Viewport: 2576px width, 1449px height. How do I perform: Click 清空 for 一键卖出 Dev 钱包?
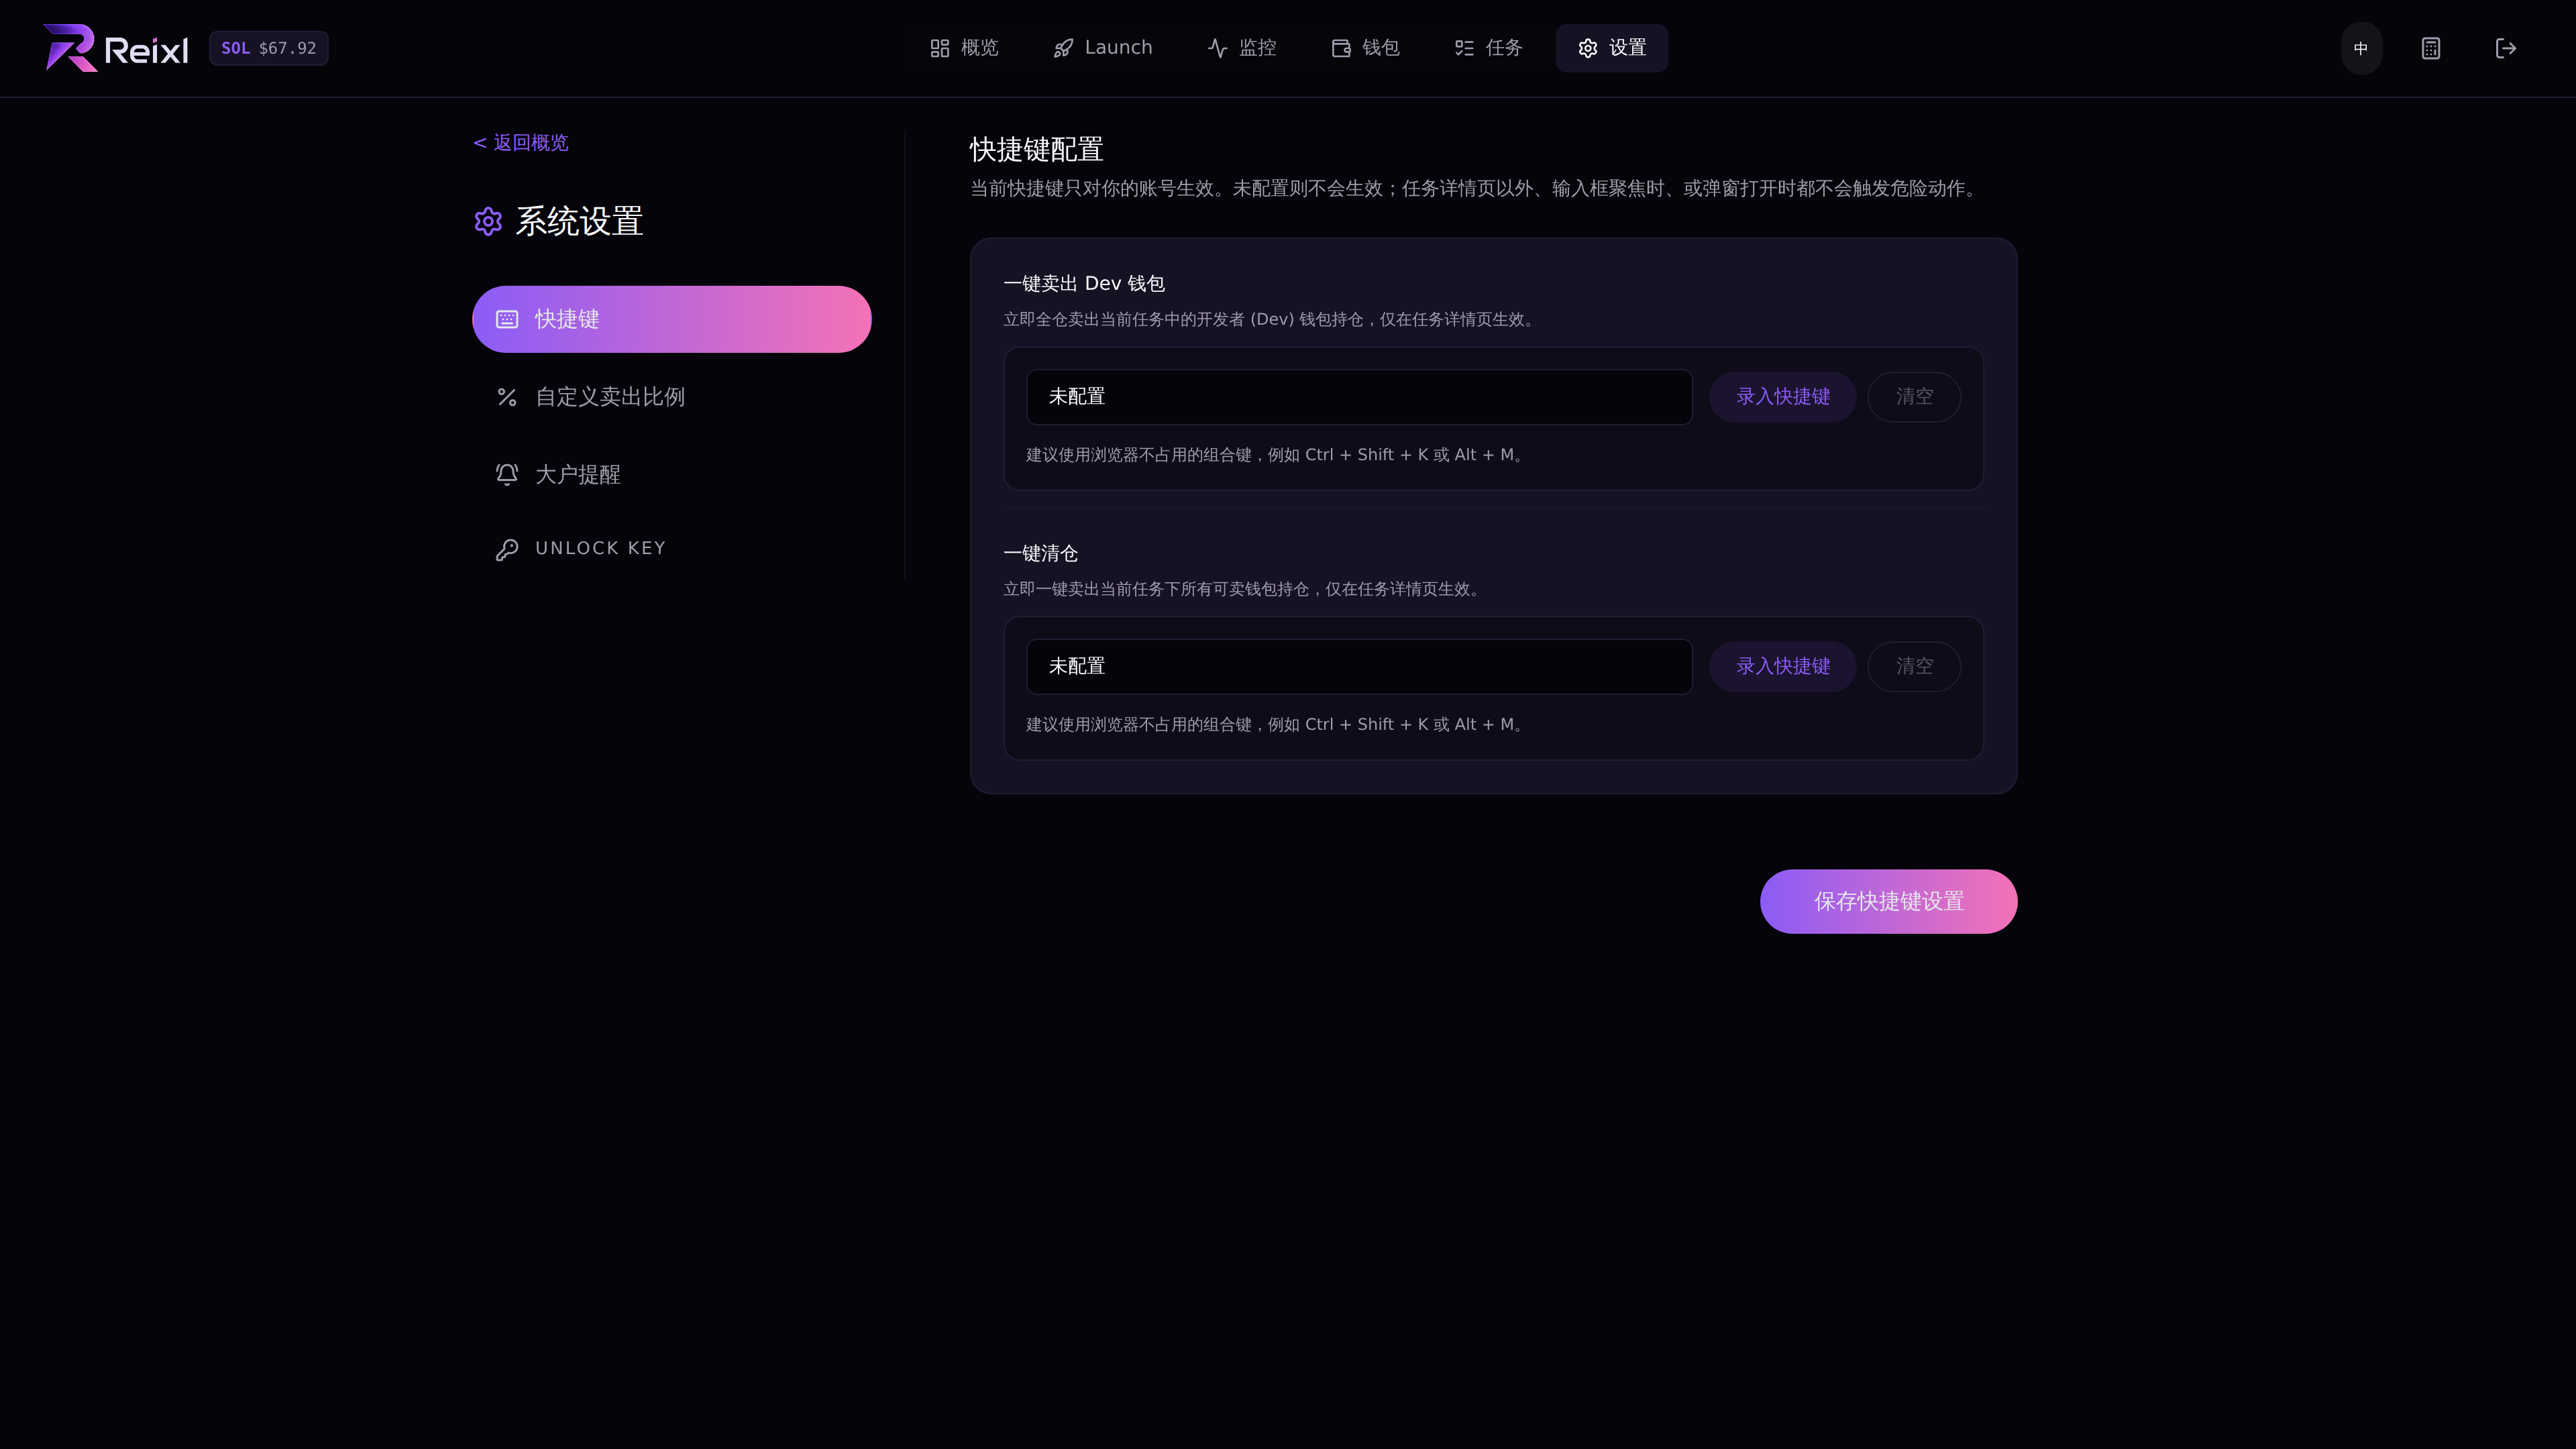click(x=1914, y=397)
